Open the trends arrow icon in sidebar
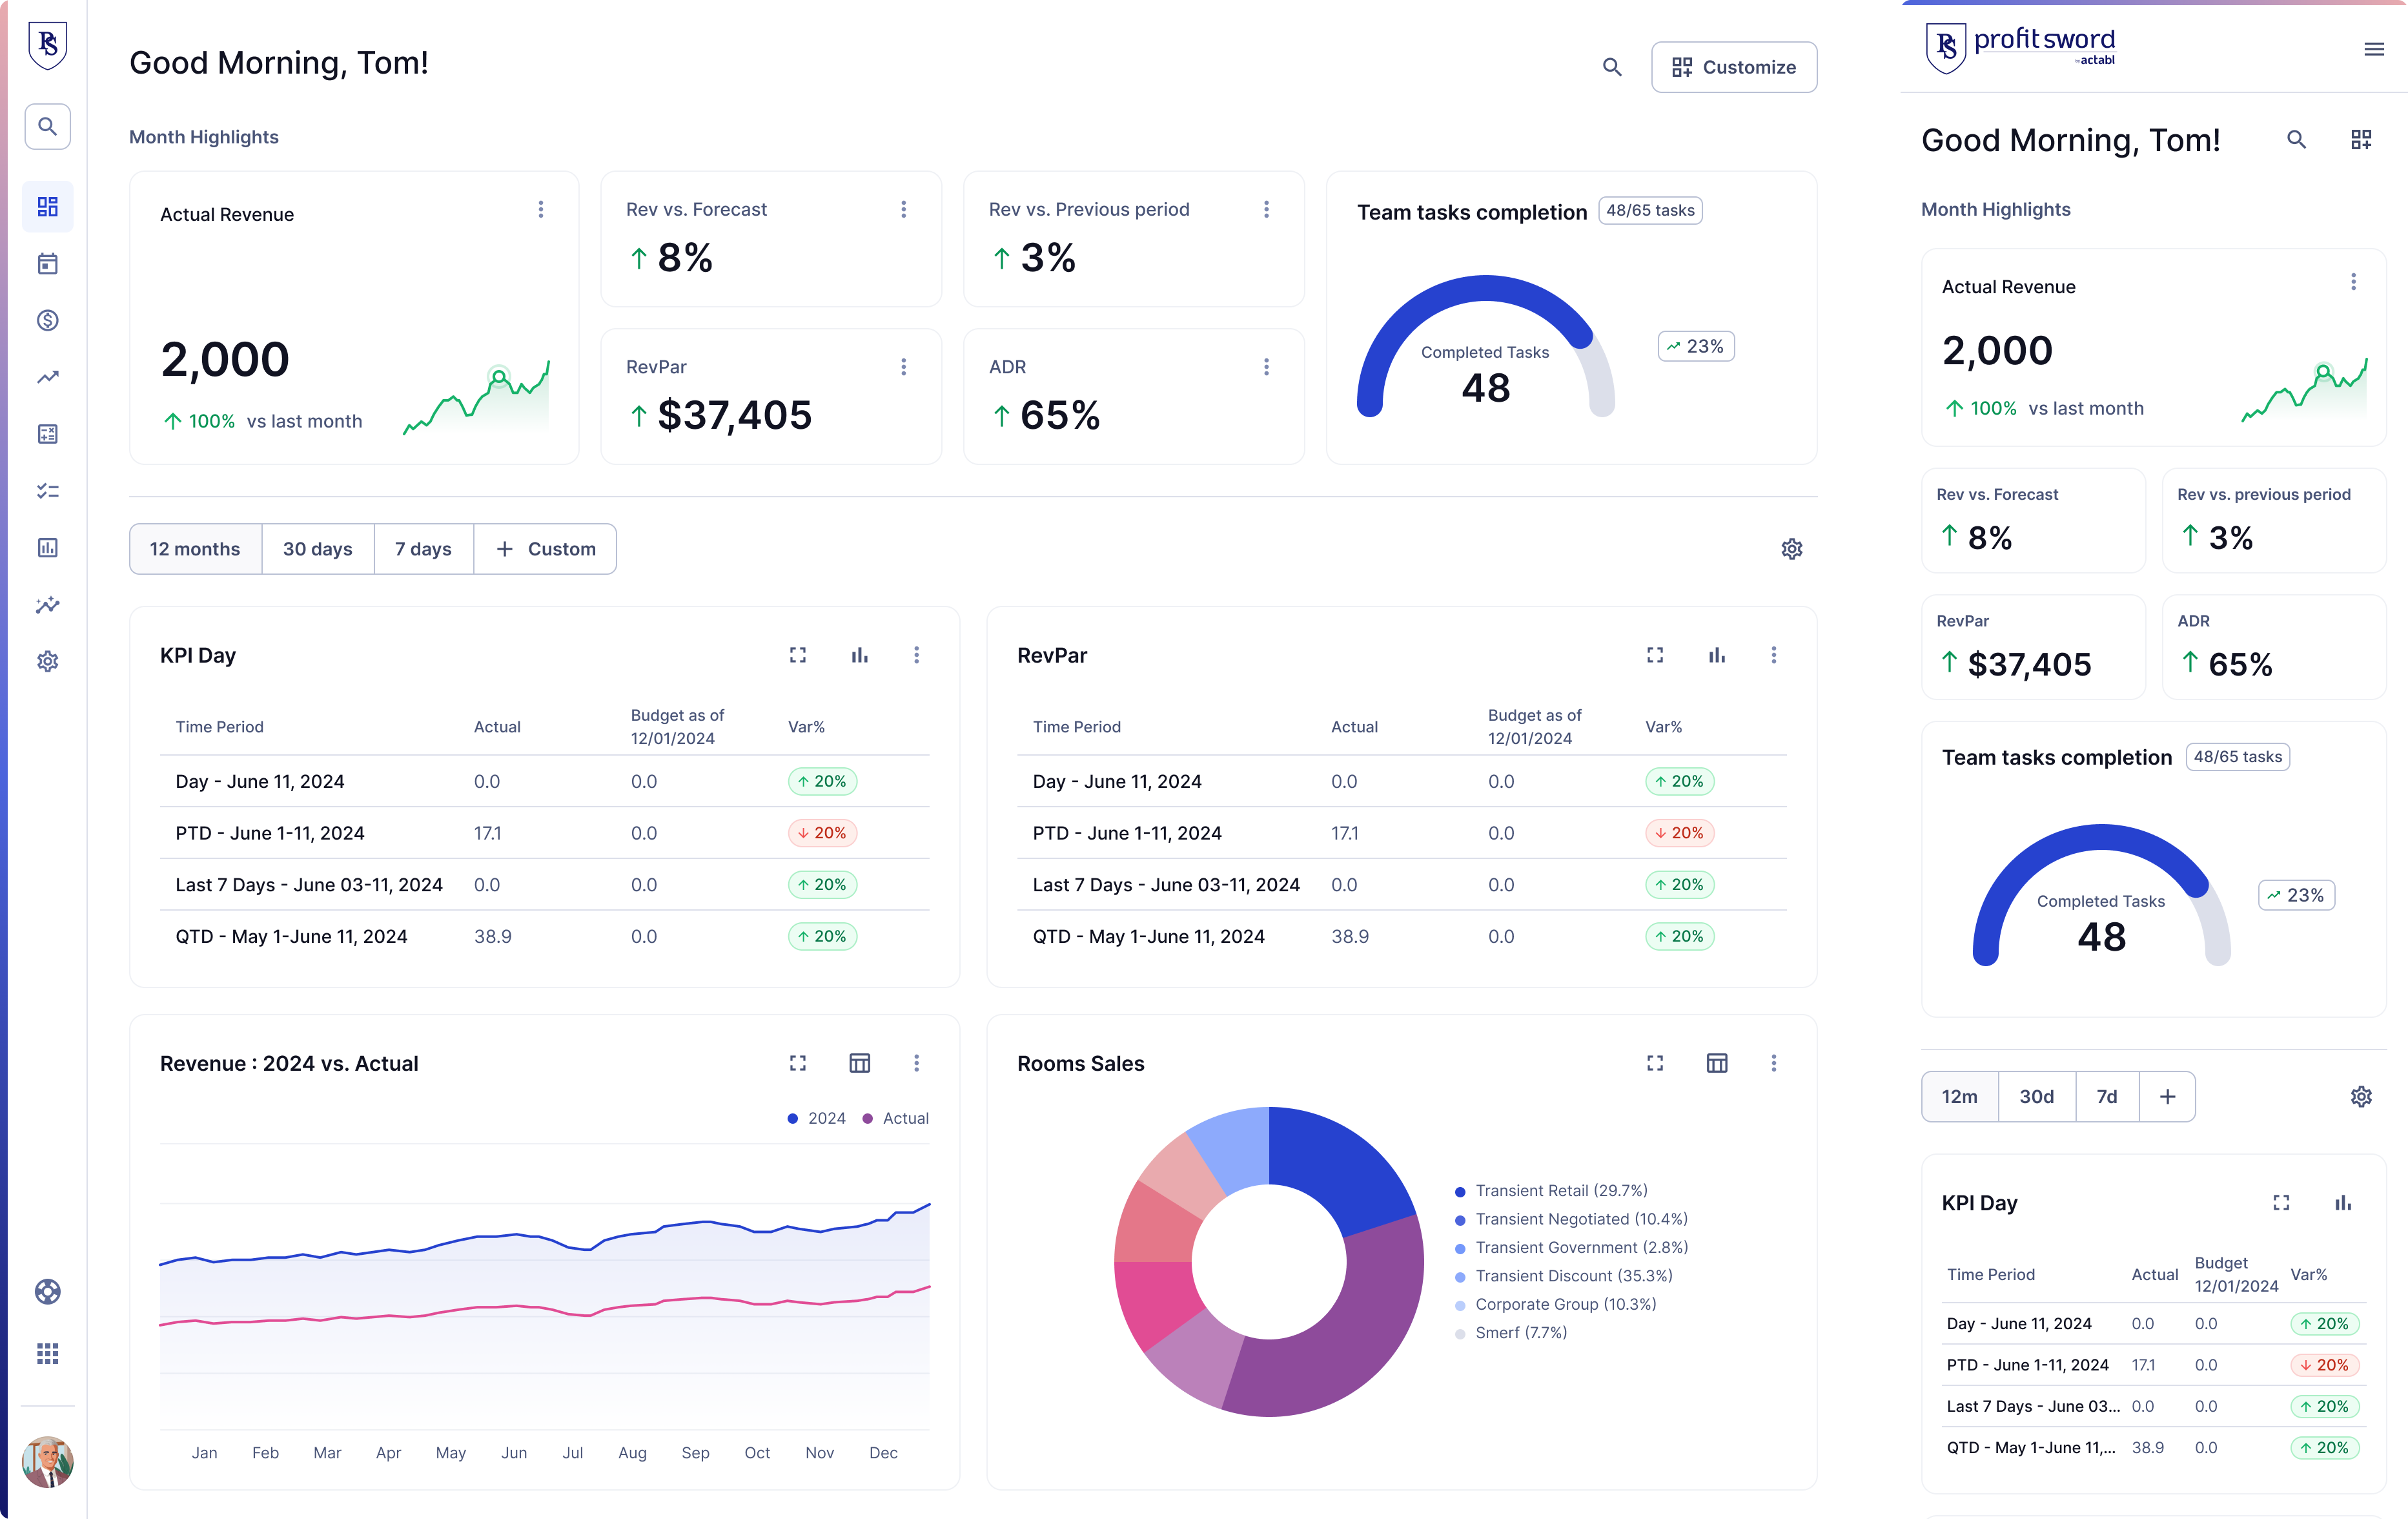This screenshot has height=1519, width=2408. pos(47,377)
